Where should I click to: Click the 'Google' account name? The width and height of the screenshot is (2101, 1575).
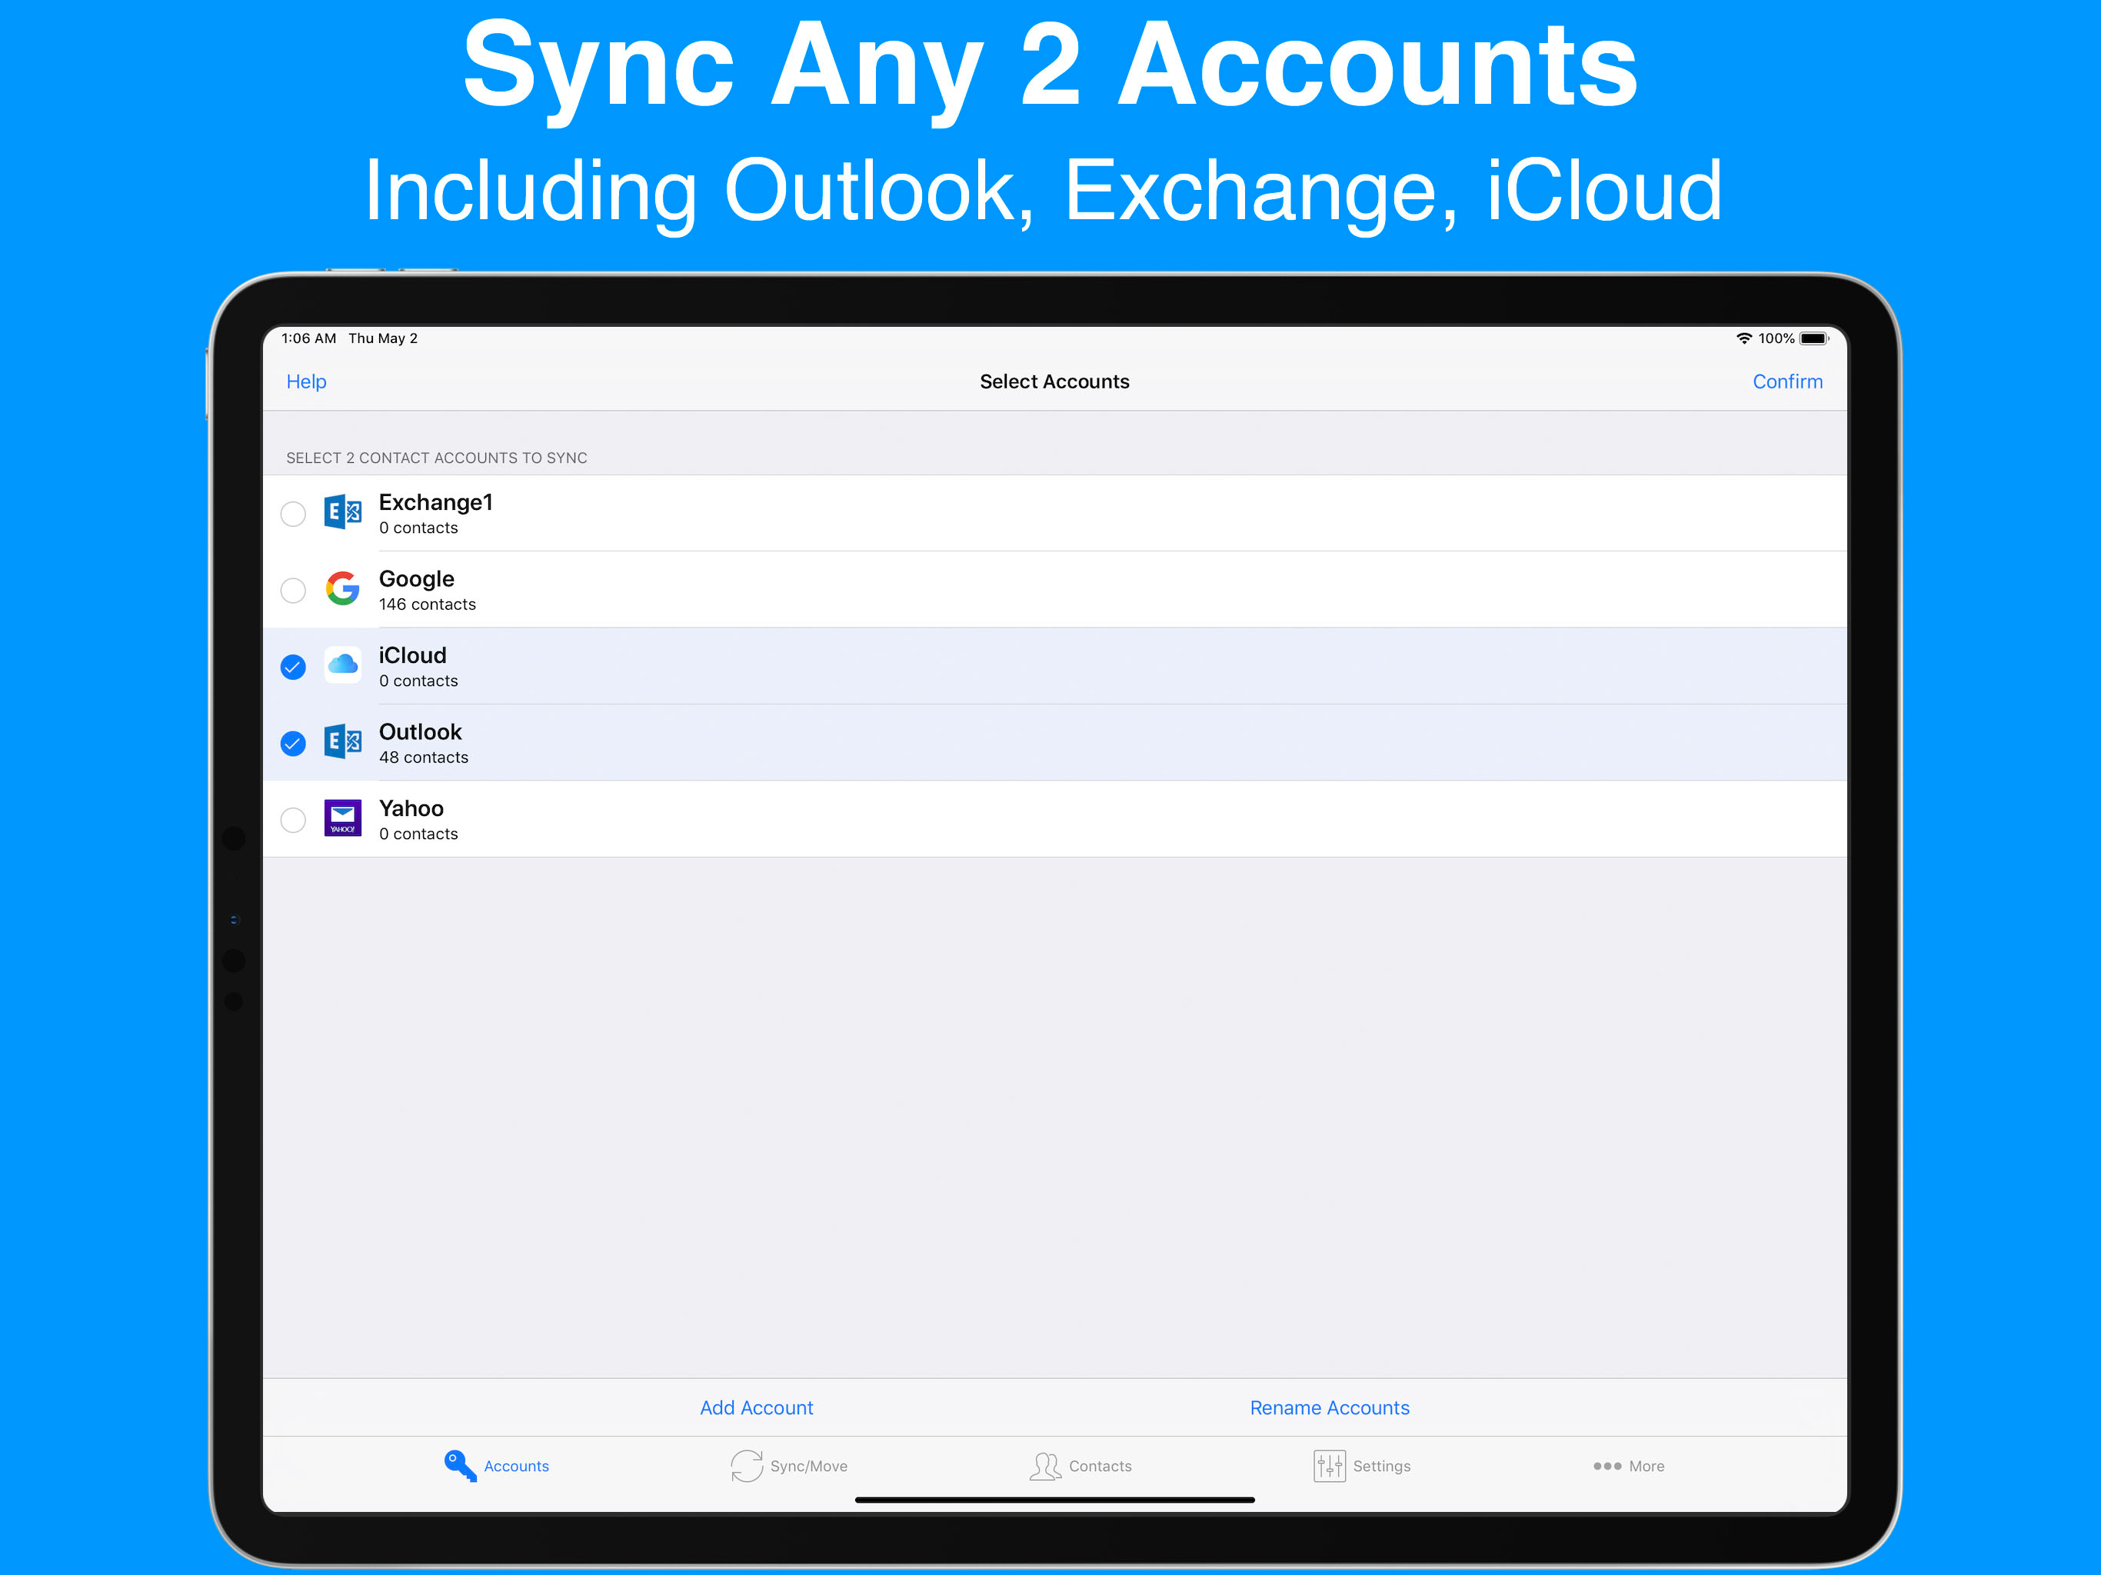[x=416, y=578]
